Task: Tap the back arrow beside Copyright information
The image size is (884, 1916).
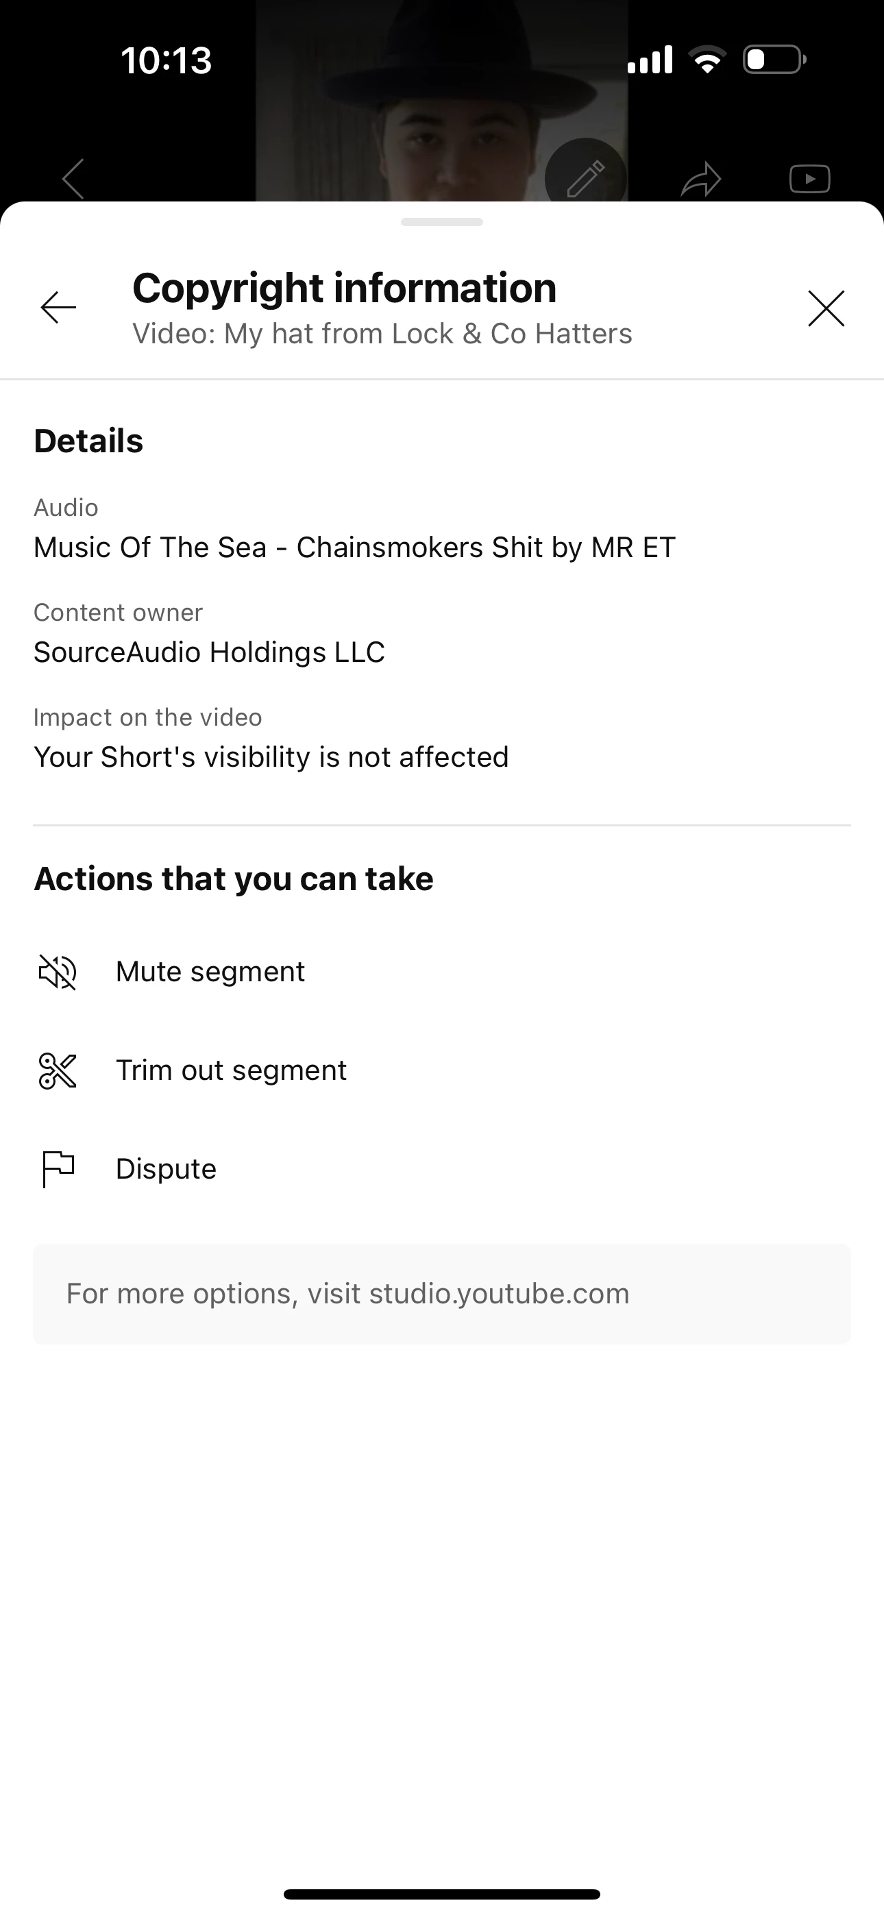Action: tap(59, 308)
